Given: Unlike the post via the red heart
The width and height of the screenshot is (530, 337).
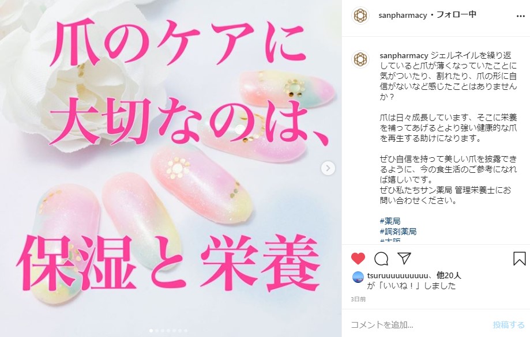Looking at the screenshot, I should coord(358,259).
